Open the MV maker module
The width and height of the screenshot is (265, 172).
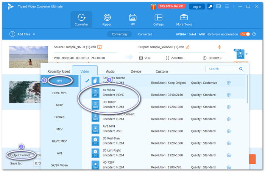click(x=132, y=20)
